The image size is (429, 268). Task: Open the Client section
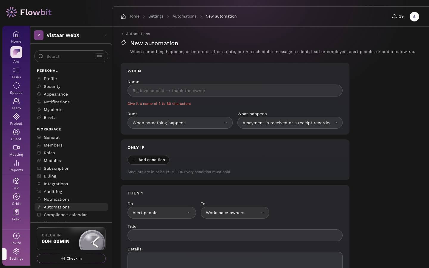click(x=16, y=135)
